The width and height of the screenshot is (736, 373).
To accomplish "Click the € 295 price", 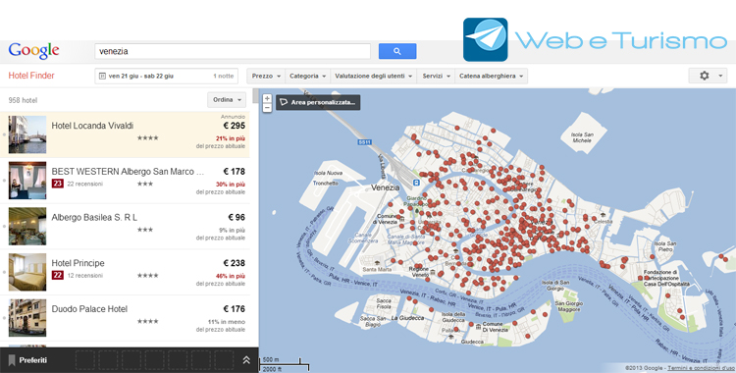I will (234, 126).
